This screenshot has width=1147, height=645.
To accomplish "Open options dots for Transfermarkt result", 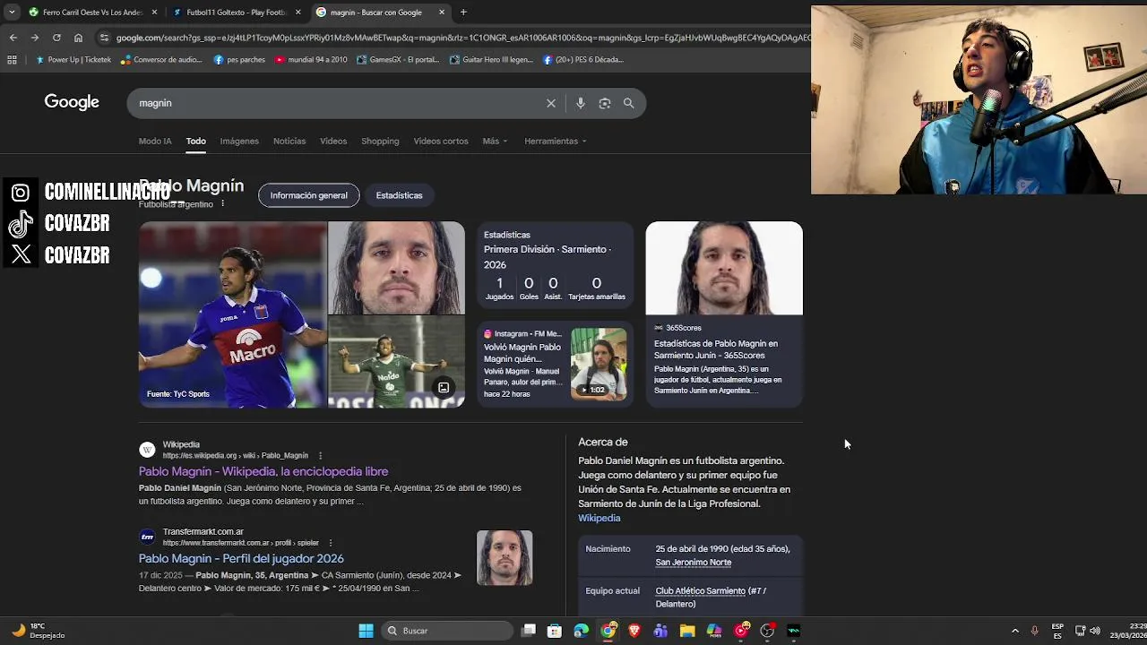I will 331,542.
